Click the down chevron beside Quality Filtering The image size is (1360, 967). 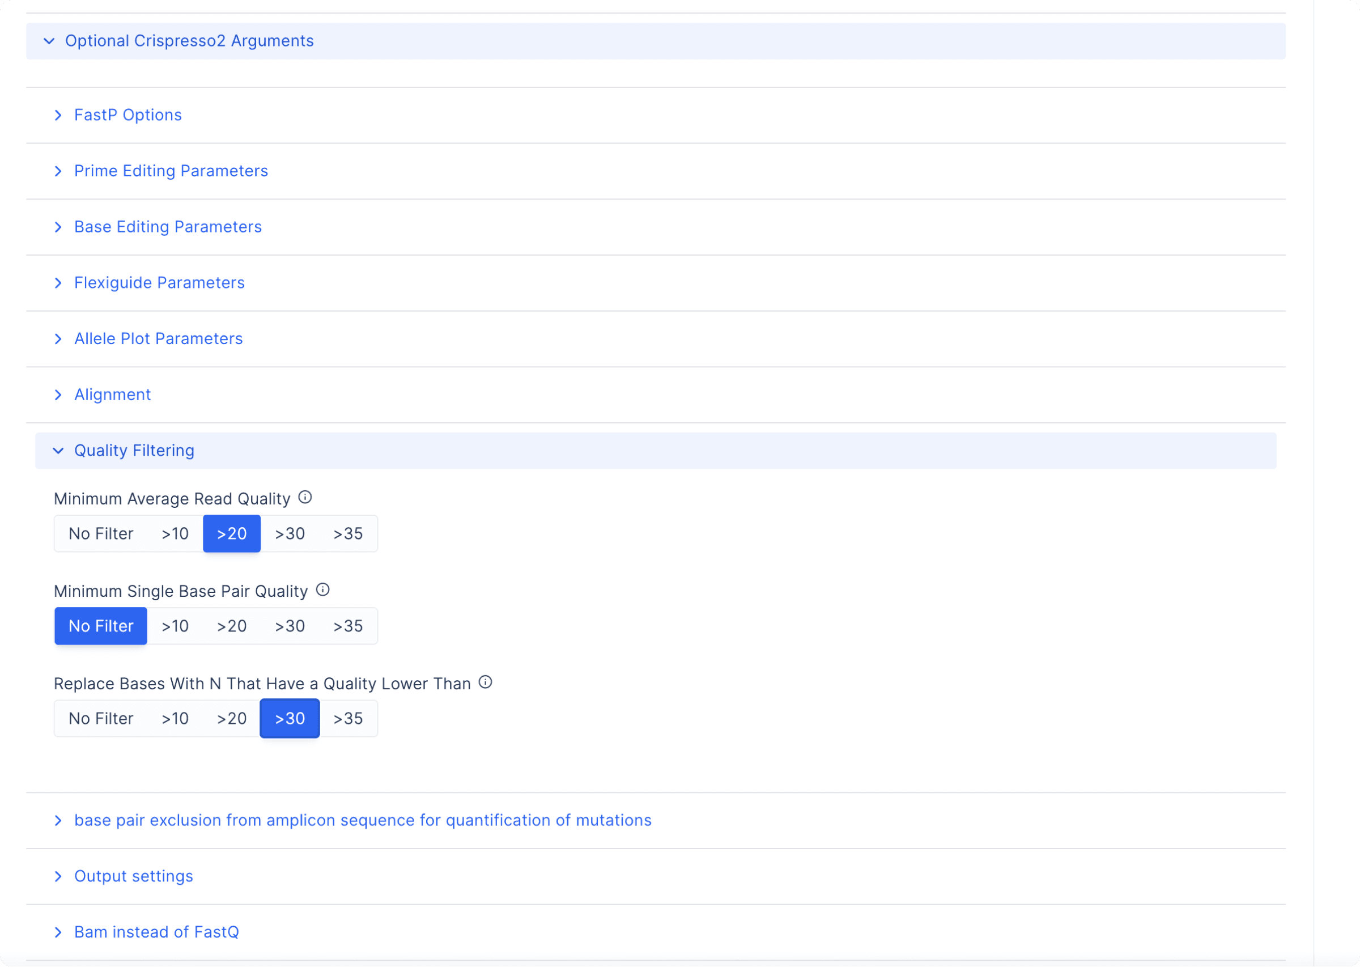[x=58, y=451]
